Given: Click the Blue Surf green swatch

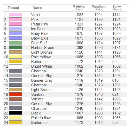Looking at the screenshot, I should [16, 43].
